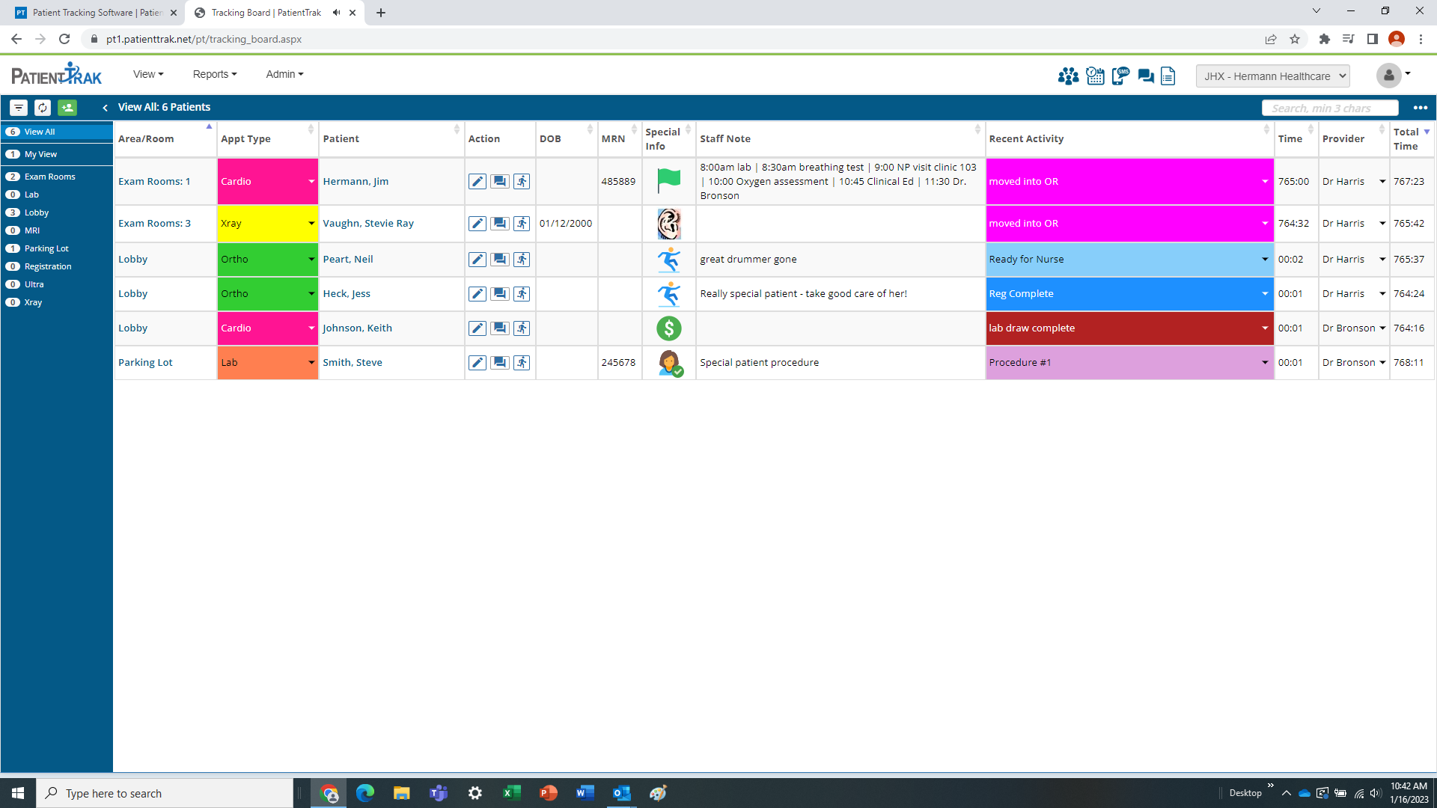The width and height of the screenshot is (1437, 808).
Task: Click green Ortho cell for Peart, Neil
Action: coord(267,259)
